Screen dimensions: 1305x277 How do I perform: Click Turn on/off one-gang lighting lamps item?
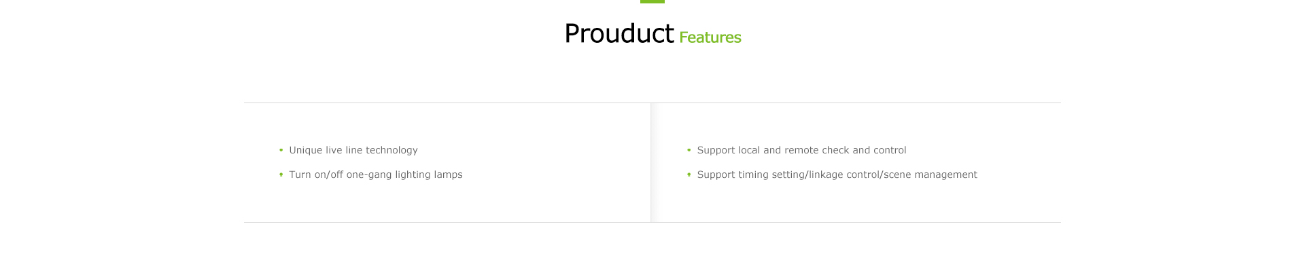pyautogui.click(x=376, y=174)
